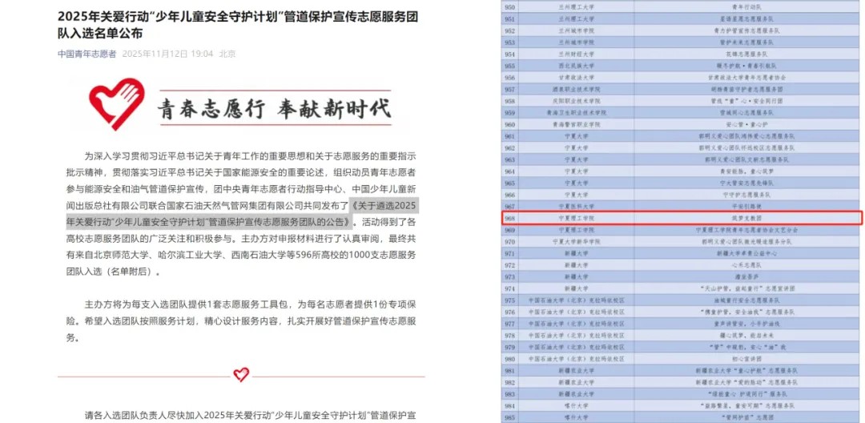Click the 北京 location label
Viewport: 865px width, 423px height.
[227, 54]
